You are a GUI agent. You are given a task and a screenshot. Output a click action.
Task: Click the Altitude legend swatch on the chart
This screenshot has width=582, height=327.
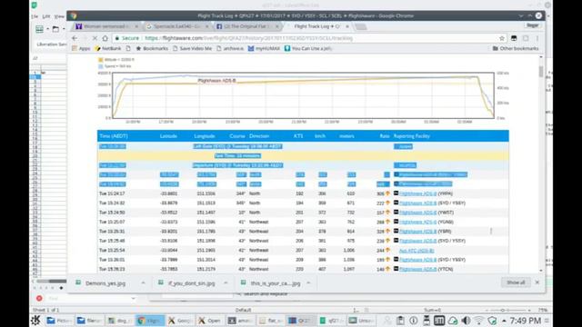pyautogui.click(x=100, y=60)
